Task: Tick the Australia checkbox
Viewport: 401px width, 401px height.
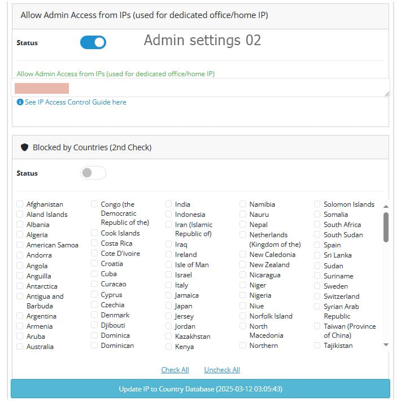Action: [20, 346]
